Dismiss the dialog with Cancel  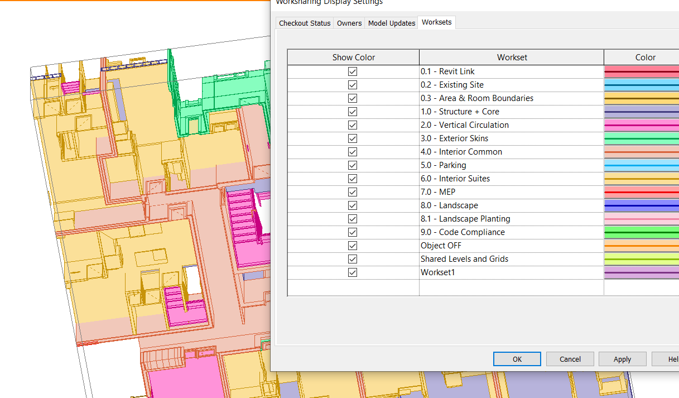click(570, 358)
